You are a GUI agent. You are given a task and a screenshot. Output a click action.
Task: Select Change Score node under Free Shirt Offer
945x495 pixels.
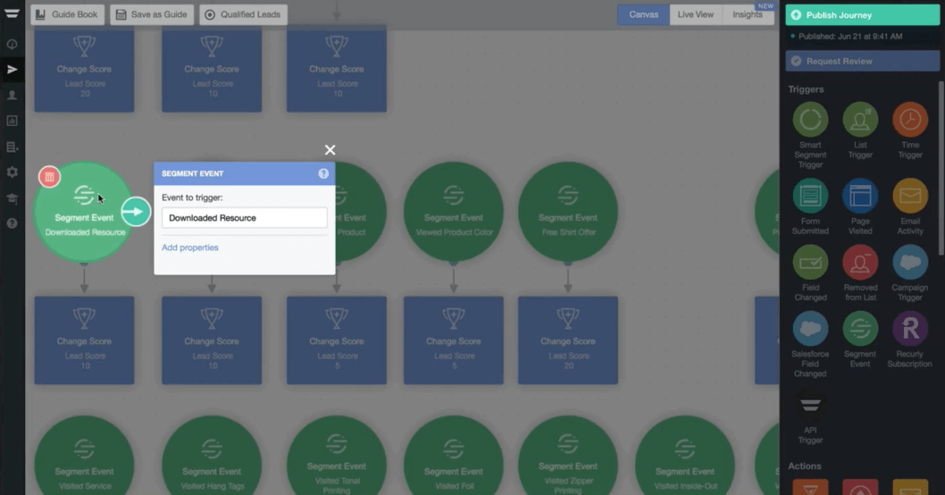click(568, 340)
